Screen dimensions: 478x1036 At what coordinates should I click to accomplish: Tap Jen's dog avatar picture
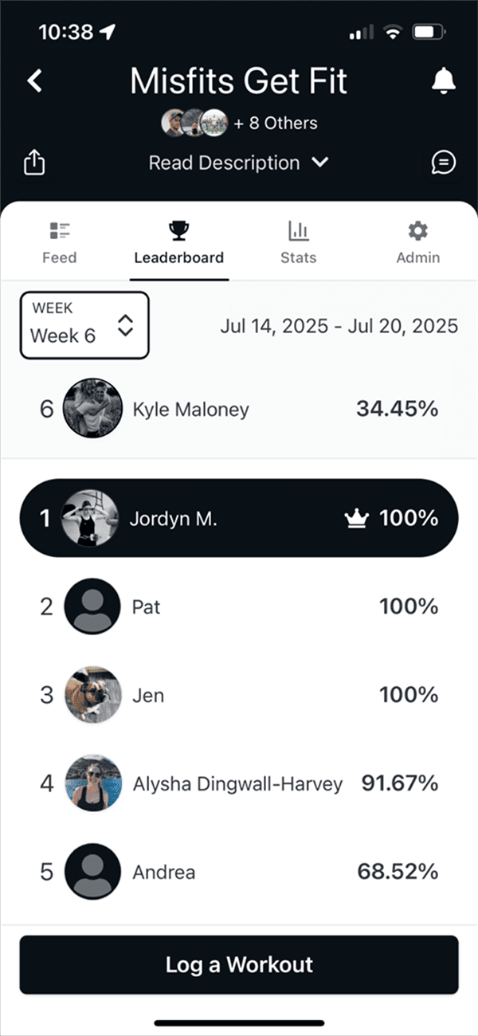coord(92,695)
